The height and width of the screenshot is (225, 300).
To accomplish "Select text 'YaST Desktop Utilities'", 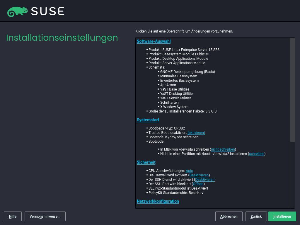I will click(x=177, y=94).
